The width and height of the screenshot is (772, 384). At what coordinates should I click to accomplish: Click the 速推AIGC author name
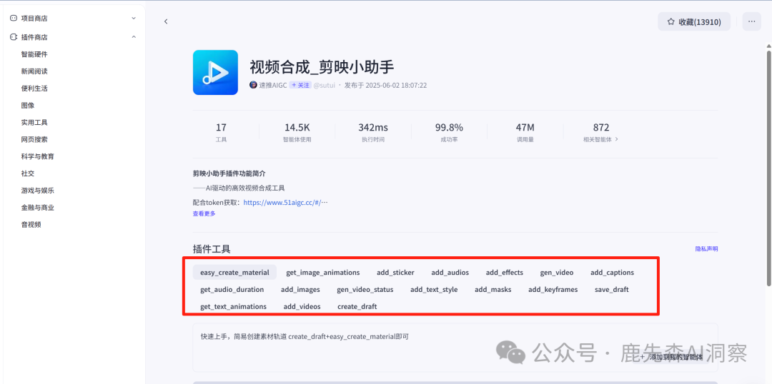pyautogui.click(x=273, y=85)
